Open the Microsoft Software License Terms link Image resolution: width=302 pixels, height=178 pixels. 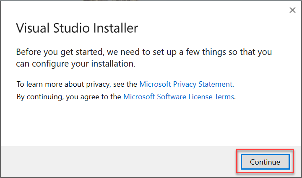point(179,97)
